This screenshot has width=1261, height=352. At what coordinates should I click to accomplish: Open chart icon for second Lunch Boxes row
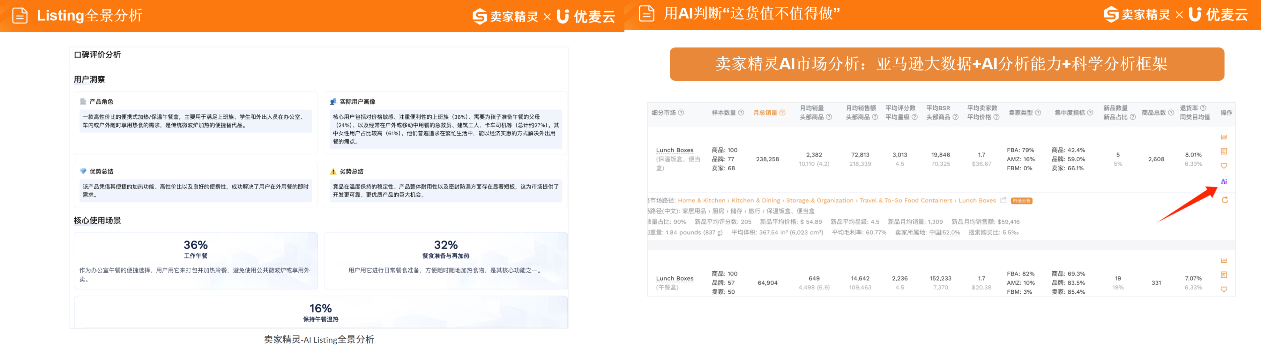point(1223,260)
